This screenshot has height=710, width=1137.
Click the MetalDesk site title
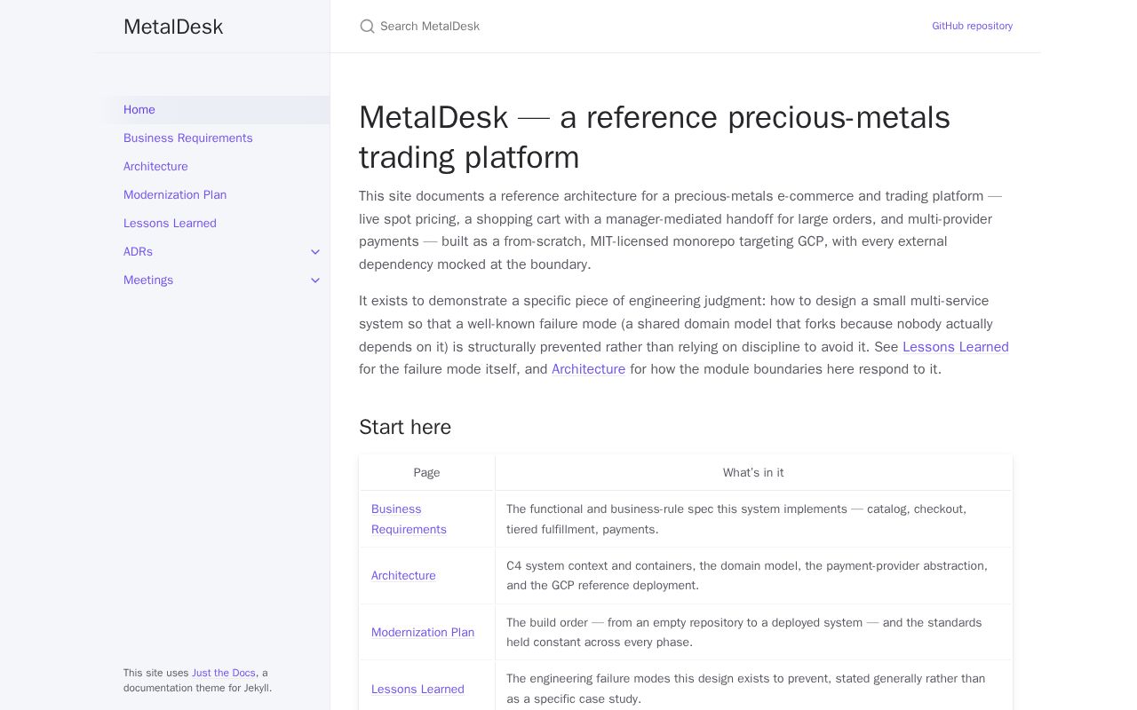point(173,27)
